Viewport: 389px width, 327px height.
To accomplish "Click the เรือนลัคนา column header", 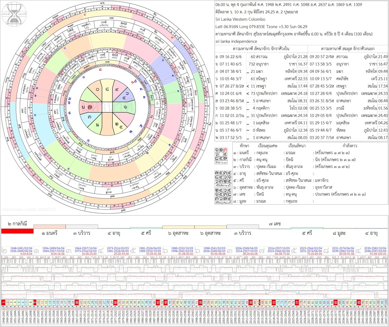I will coord(297,146).
